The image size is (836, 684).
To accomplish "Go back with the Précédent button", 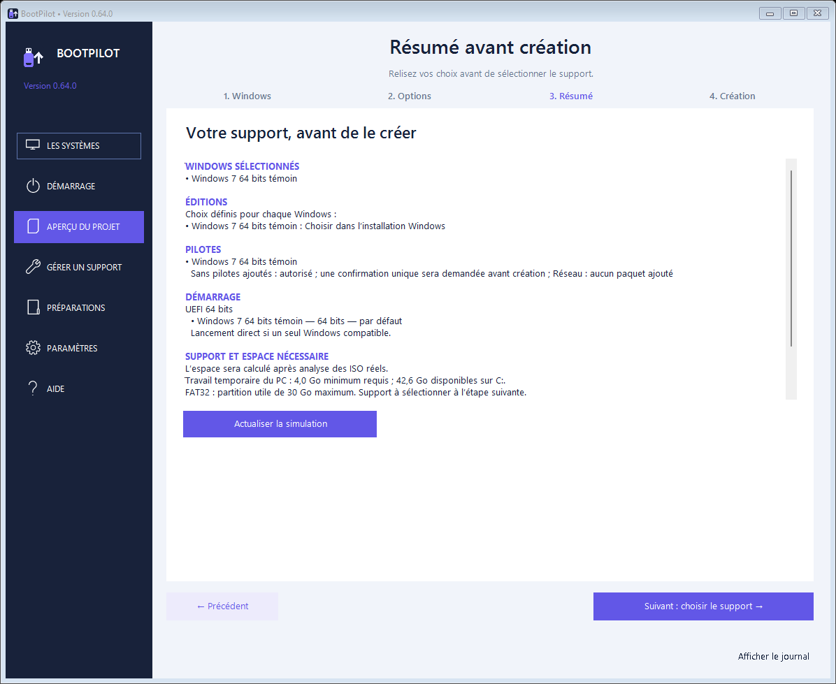I will coord(222,606).
